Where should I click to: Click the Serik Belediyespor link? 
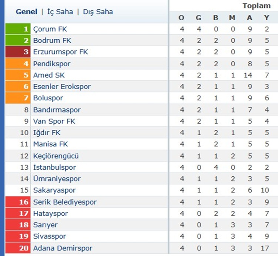tap(65, 202)
